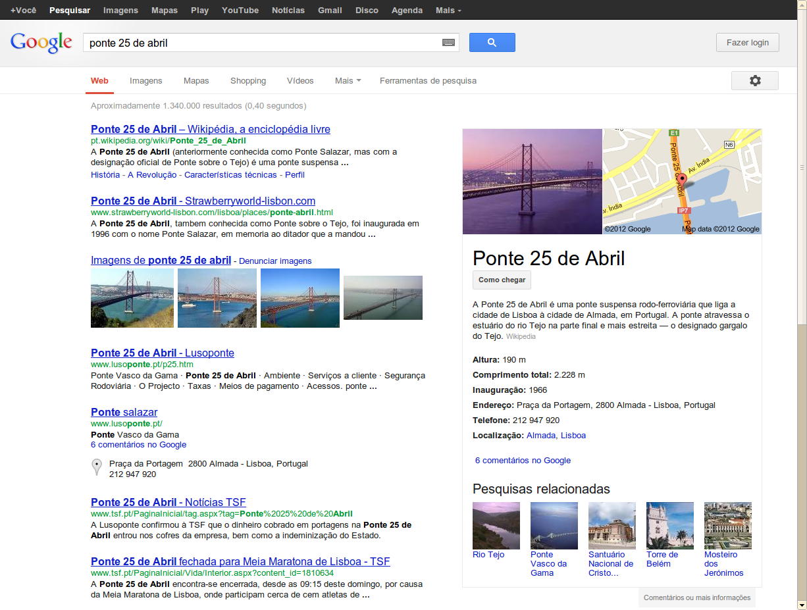
Task: Open Ferramentas de pesquisa options
Action: [428, 81]
